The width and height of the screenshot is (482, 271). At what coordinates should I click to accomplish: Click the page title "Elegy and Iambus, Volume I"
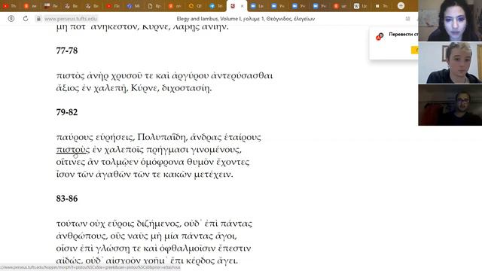click(209, 19)
